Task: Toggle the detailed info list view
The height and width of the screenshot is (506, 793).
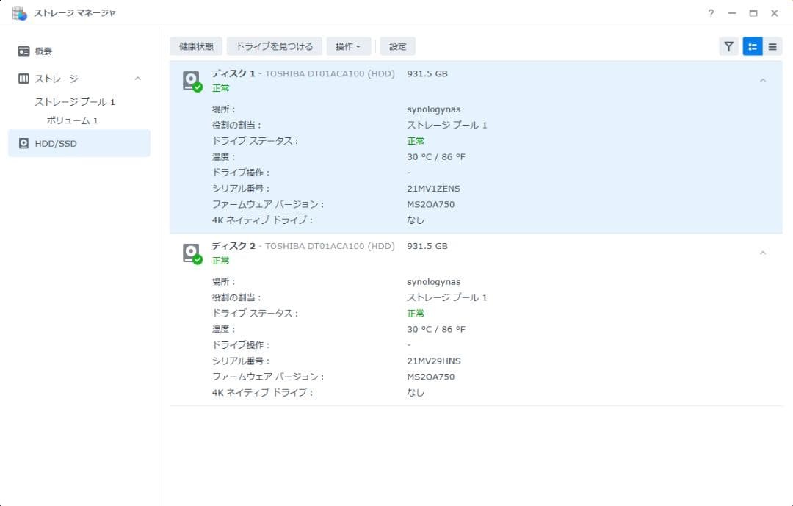Action: coord(750,46)
